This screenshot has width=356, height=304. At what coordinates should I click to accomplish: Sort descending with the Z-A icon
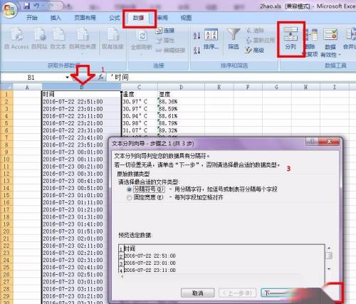(197, 51)
